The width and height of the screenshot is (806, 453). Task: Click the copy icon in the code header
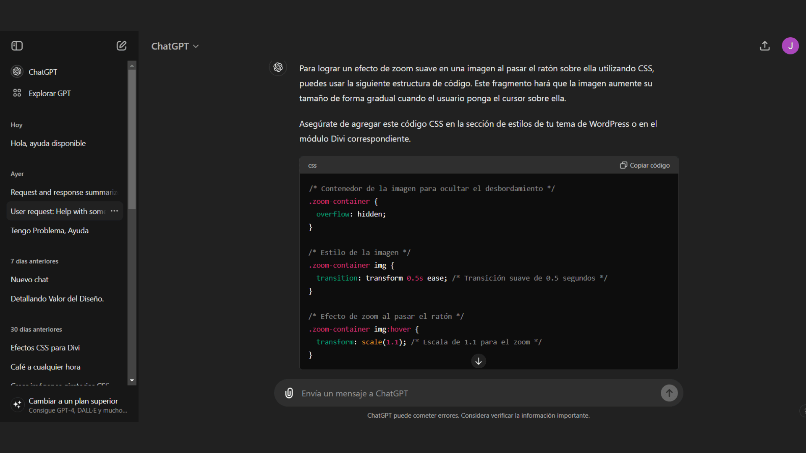(x=623, y=165)
